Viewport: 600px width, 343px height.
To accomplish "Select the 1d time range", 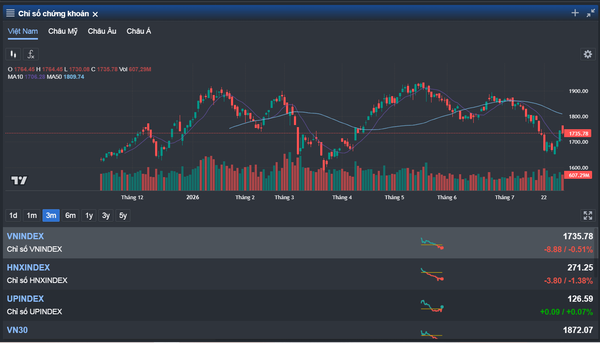I will pyautogui.click(x=13, y=215).
